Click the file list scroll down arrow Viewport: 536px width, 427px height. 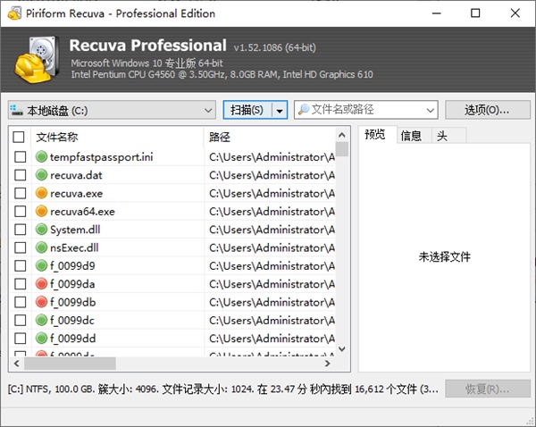[342, 349]
